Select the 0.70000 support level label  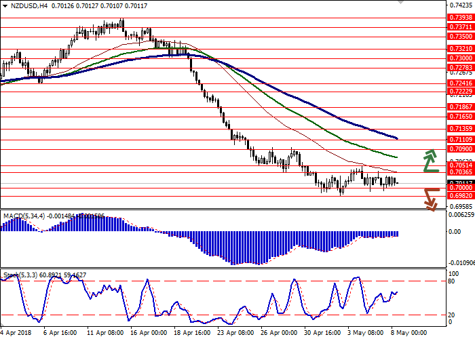459,188
